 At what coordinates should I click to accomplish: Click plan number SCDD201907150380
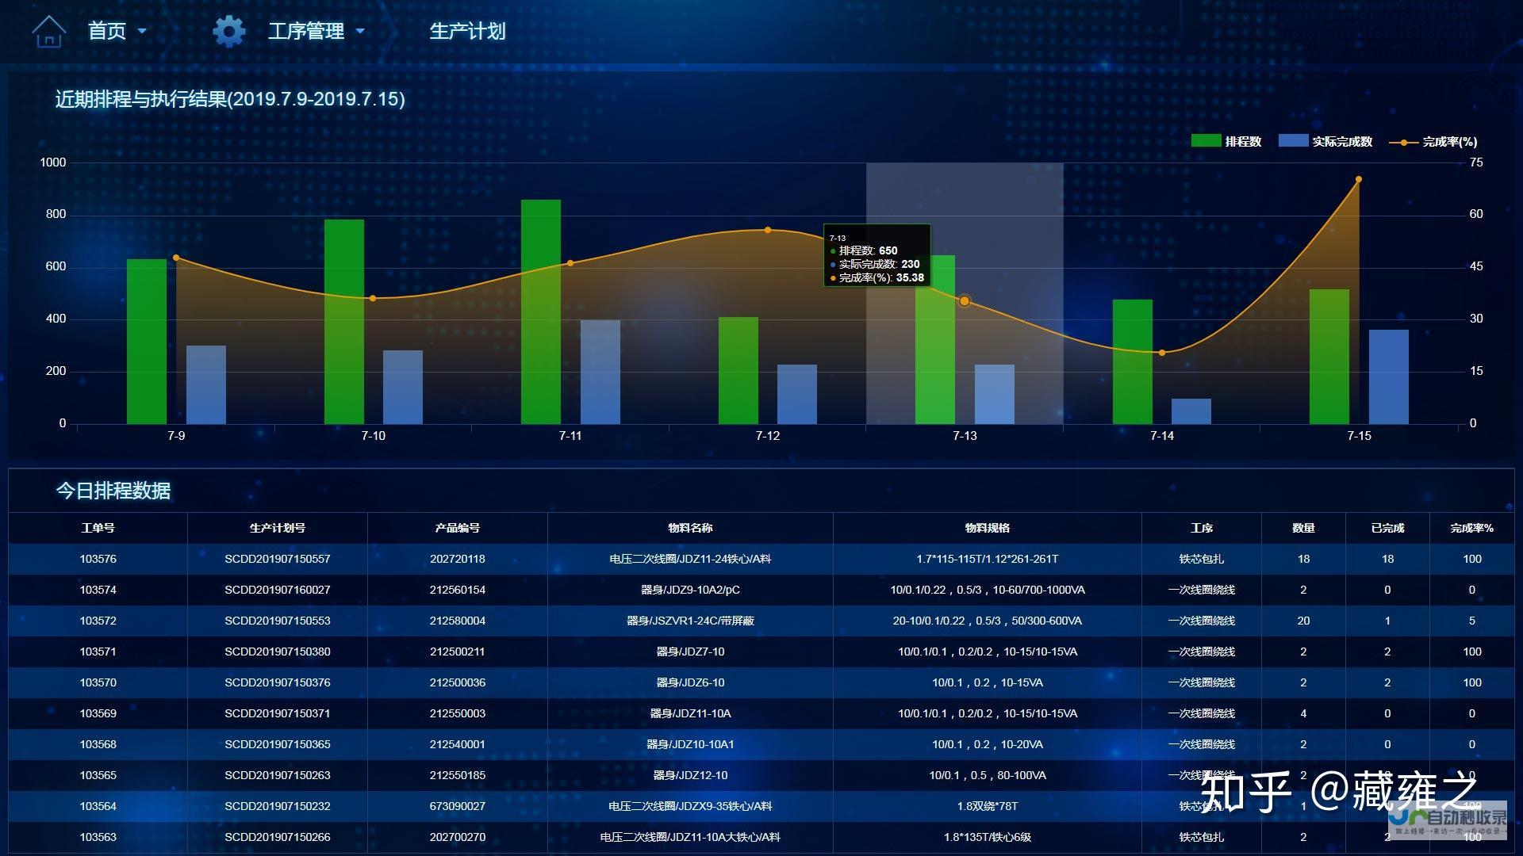point(278,652)
